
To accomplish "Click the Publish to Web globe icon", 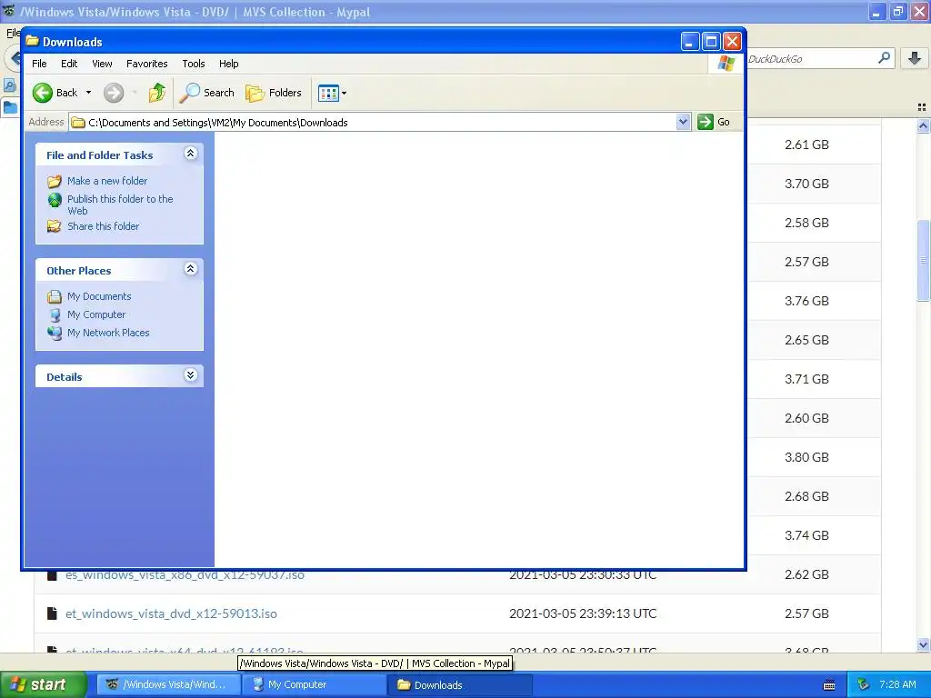I will pyautogui.click(x=55, y=200).
